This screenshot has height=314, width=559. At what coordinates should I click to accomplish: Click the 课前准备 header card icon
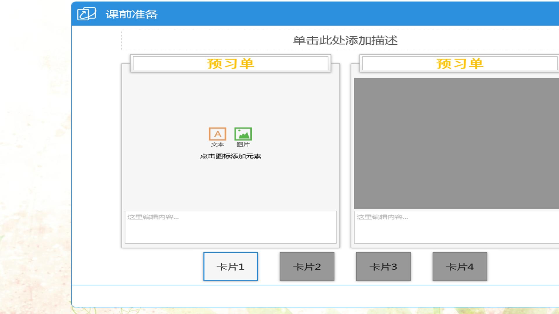(x=86, y=14)
